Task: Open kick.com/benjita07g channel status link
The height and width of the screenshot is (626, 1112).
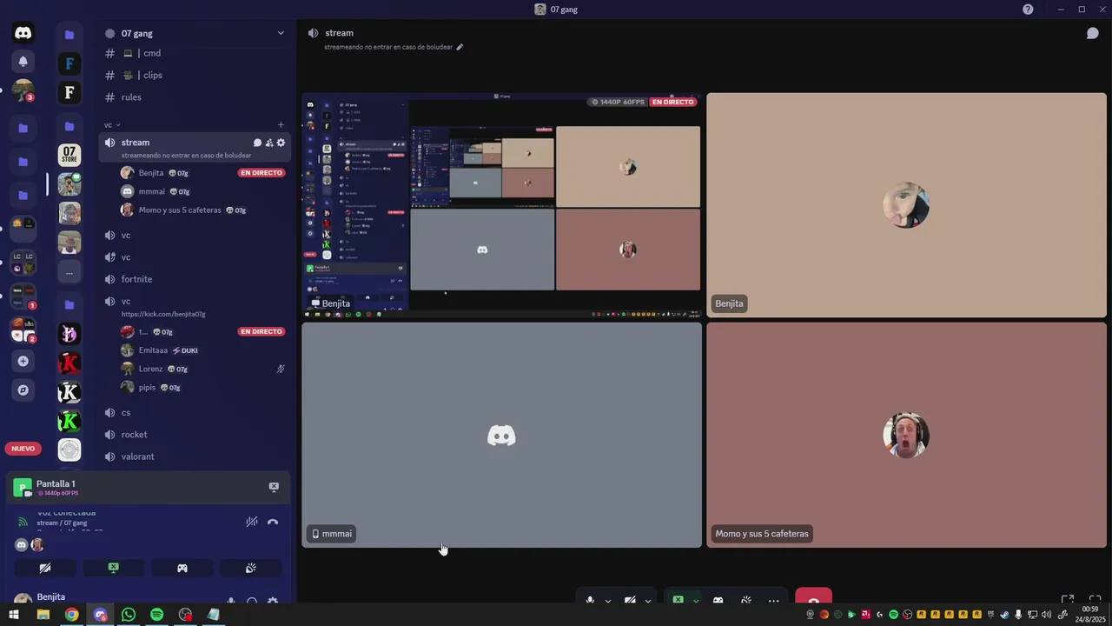Action: 163,314
